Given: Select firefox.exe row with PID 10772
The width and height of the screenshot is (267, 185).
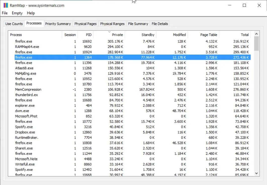Looking at the screenshot, I should (x=132, y=121).
